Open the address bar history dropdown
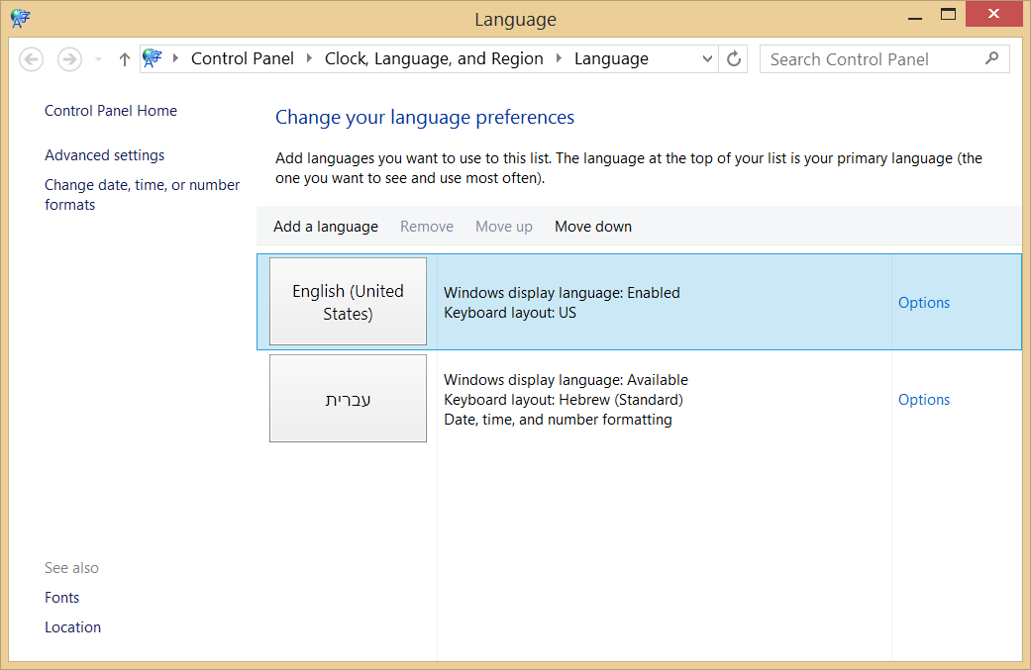The height and width of the screenshot is (670, 1031). (x=707, y=58)
